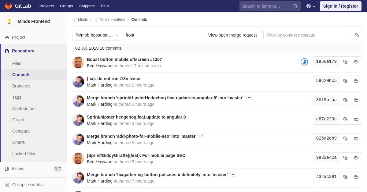The height and width of the screenshot is (192, 367).
Task: Copy commit SHA c87e223e
Action: pos(345,119)
